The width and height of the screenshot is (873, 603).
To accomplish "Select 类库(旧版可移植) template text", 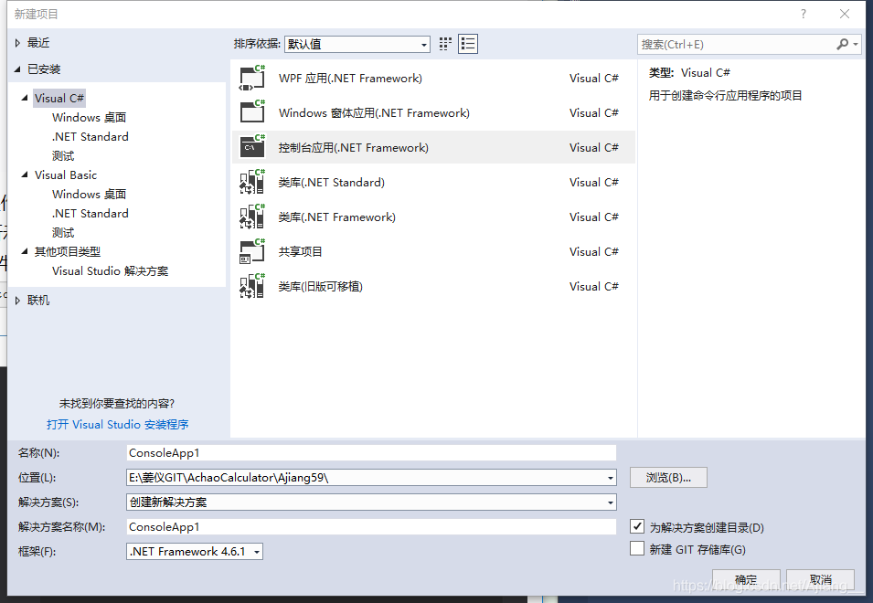I will [320, 287].
